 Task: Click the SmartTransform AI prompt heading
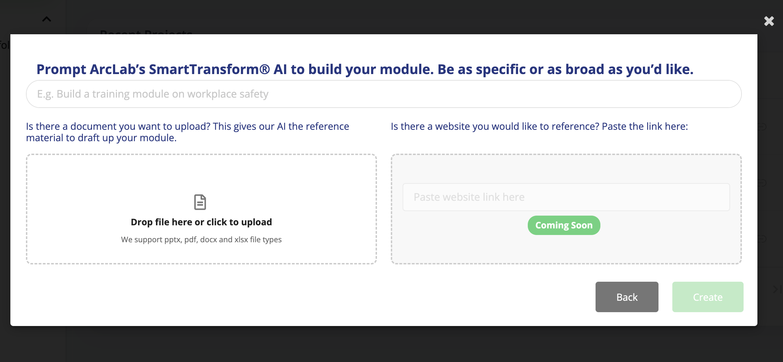tap(365, 69)
